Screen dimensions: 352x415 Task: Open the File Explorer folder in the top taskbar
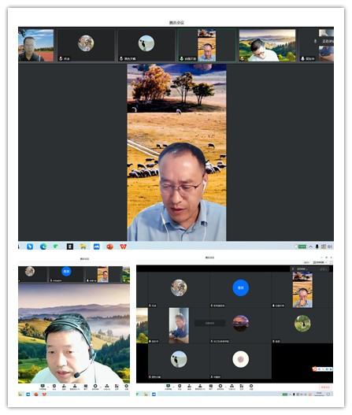click(x=83, y=246)
